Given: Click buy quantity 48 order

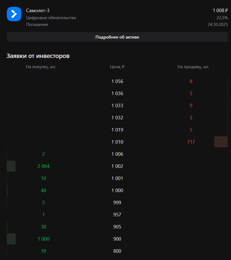Looking at the screenshot, I should tap(43, 190).
